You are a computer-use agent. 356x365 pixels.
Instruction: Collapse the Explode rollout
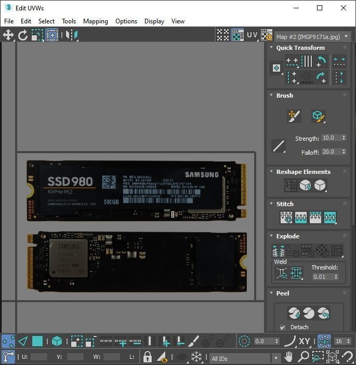tap(271, 236)
